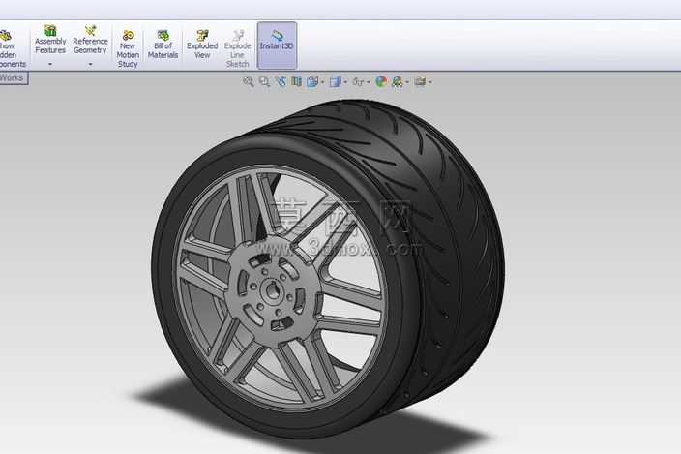Screen dimensions: 681x454
Task: Open View Orientation dropdown arrow
Action: [323, 82]
